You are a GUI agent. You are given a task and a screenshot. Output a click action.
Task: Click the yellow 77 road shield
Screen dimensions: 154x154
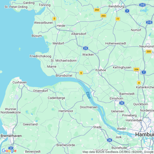(x=118, y=19)
